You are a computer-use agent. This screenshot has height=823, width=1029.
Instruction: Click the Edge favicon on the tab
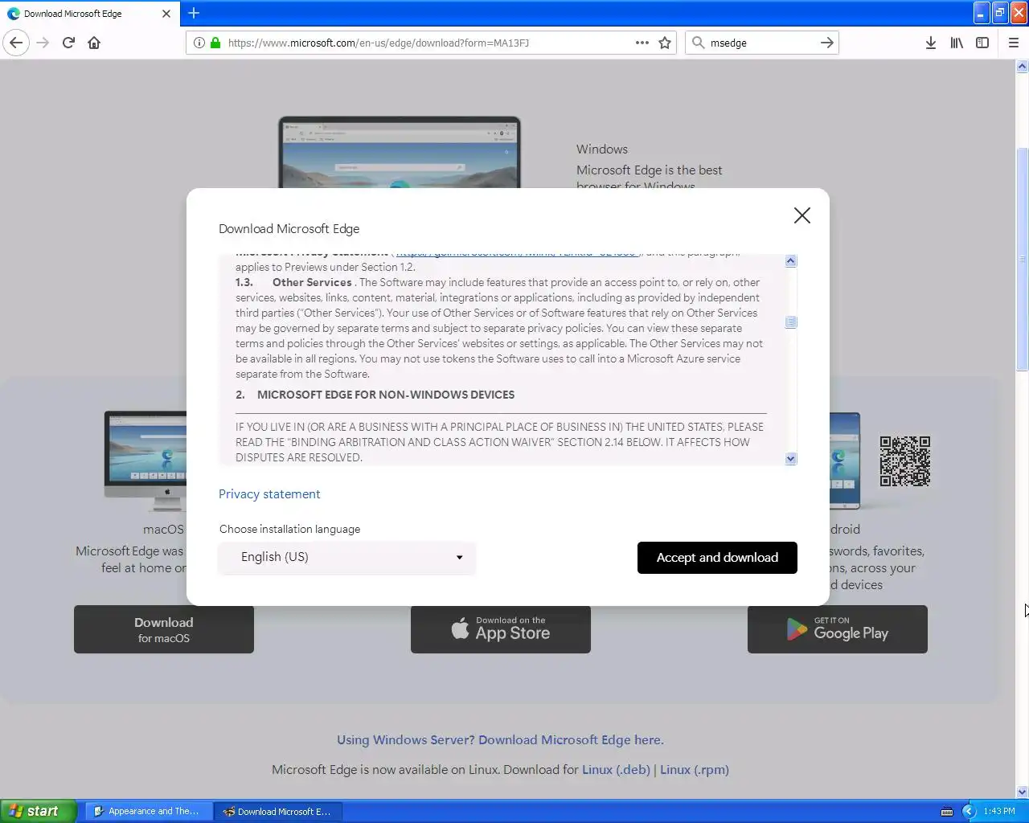(x=14, y=14)
